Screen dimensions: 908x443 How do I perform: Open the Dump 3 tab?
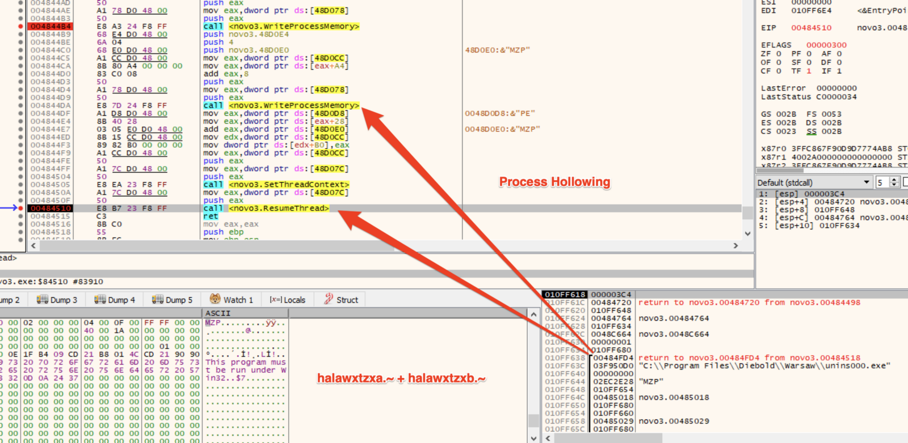point(57,300)
